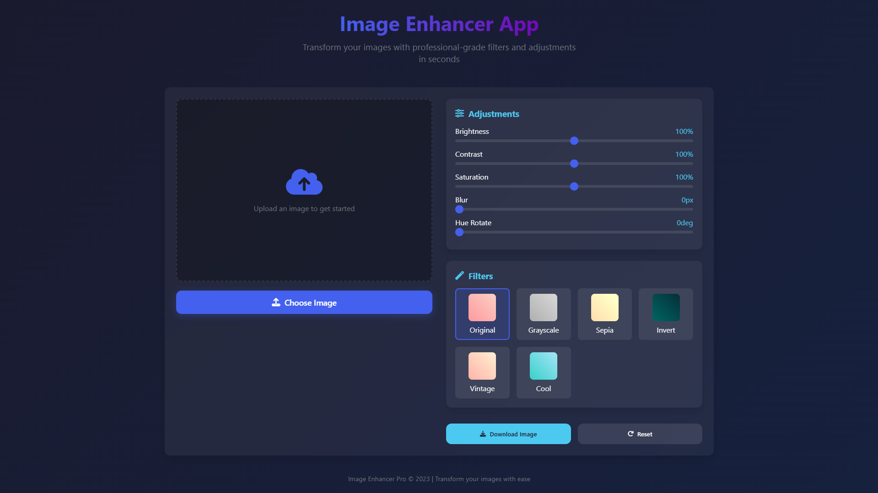The height and width of the screenshot is (493, 878).
Task: Click the circular arrow reset icon
Action: tap(630, 434)
